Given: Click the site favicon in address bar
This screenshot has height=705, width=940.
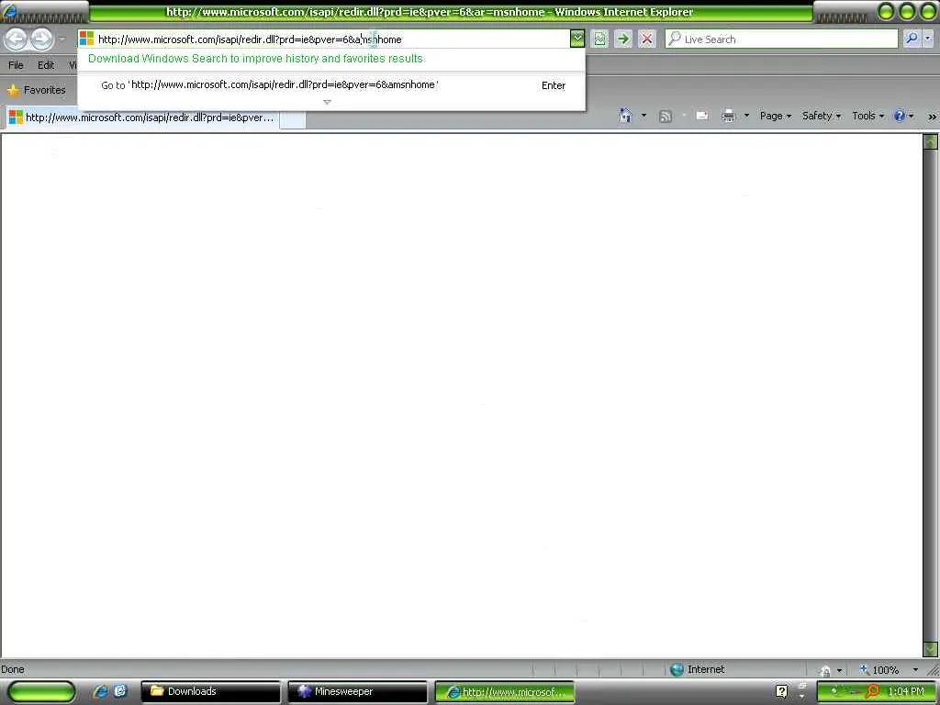Looking at the screenshot, I should click(87, 39).
